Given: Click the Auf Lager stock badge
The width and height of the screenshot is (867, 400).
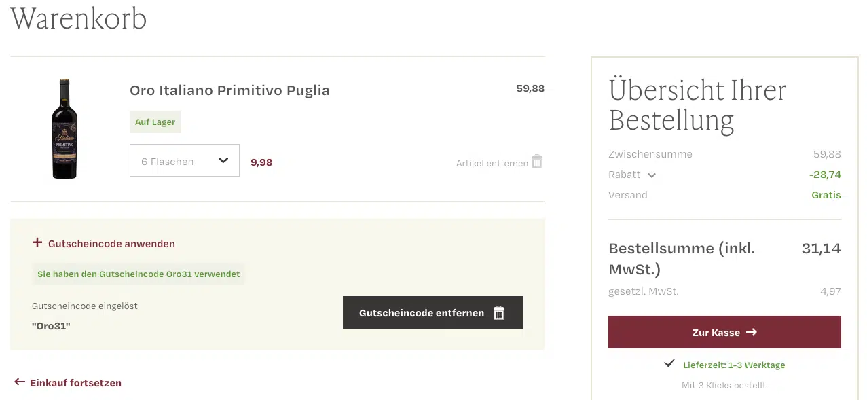Looking at the screenshot, I should point(155,122).
